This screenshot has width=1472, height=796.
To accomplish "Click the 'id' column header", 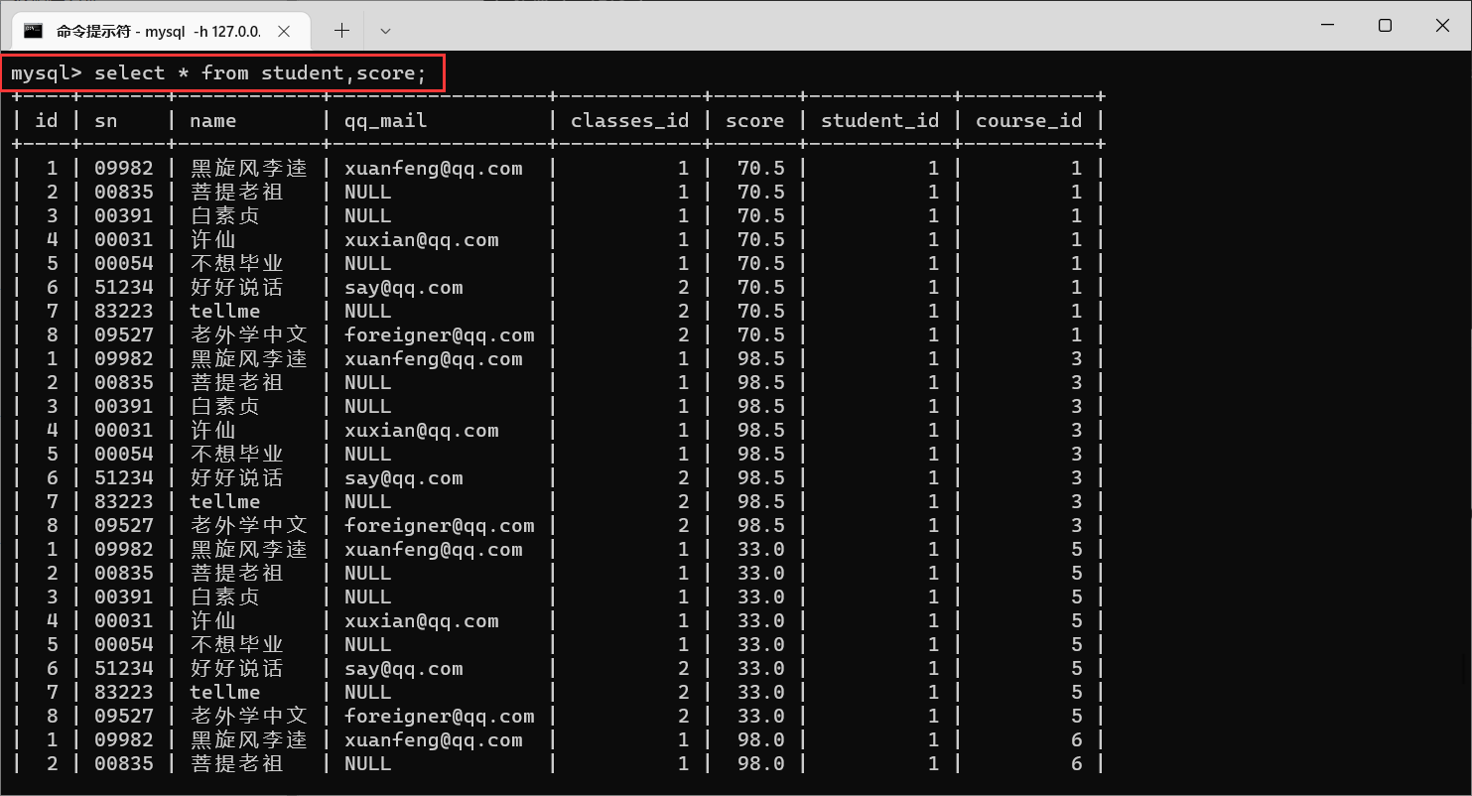I will 47,121.
